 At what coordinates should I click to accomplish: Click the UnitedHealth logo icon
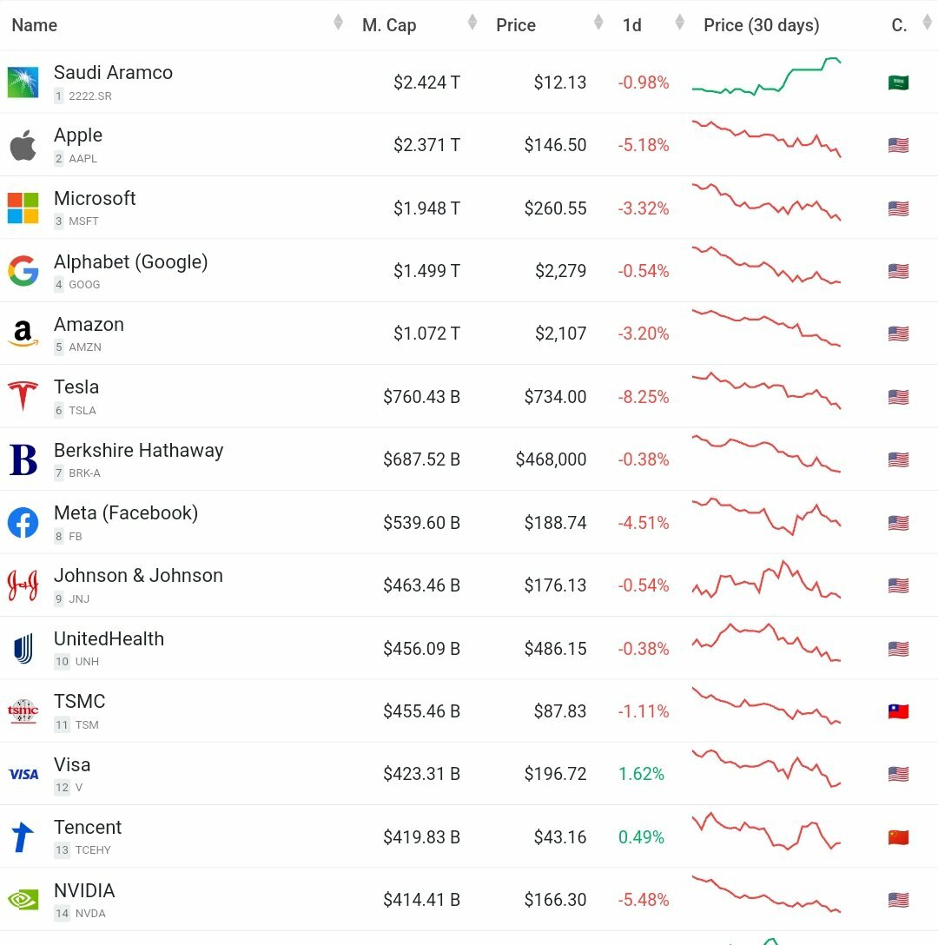pos(23,649)
